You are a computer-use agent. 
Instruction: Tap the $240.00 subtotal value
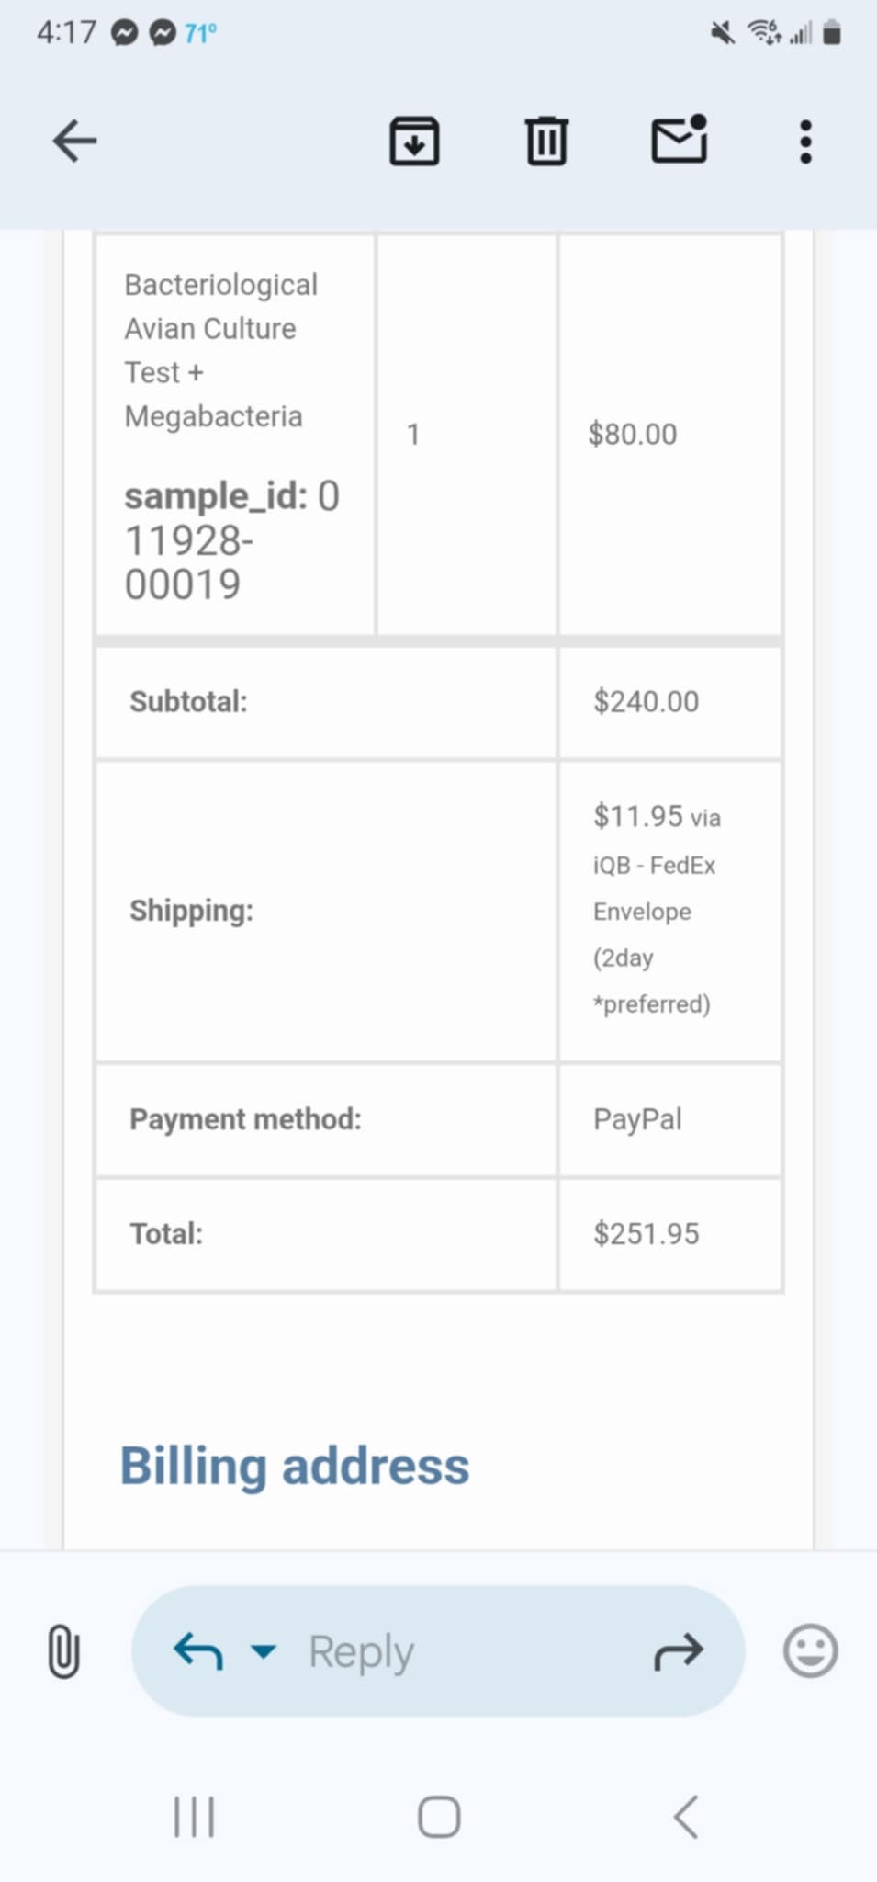[647, 701]
